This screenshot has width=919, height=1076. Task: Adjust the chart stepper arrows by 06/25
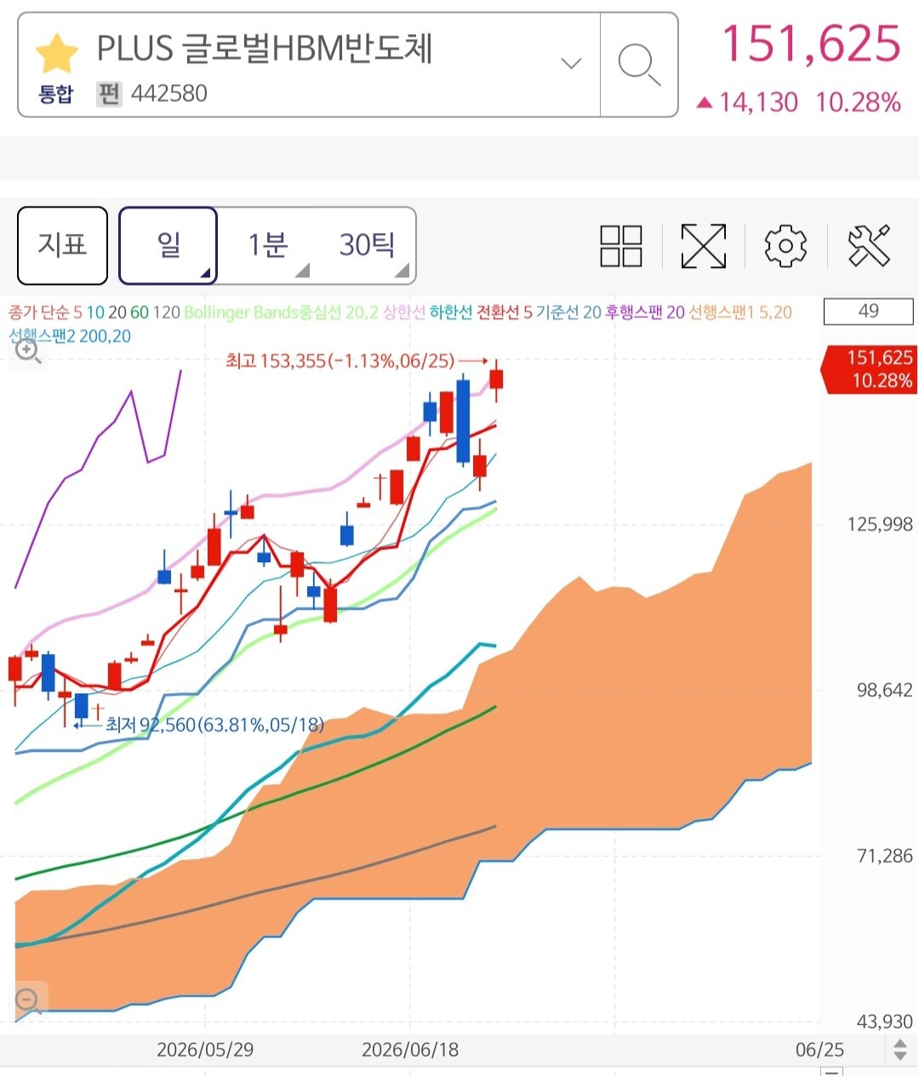pos(900,1050)
